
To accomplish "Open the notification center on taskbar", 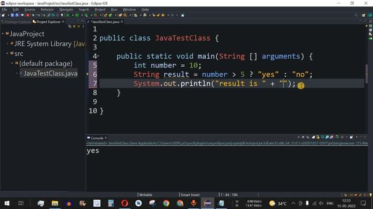I will click(363, 203).
